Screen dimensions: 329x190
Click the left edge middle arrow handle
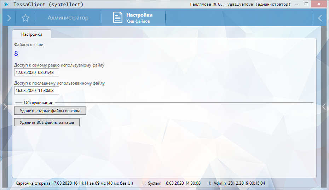click(5, 106)
